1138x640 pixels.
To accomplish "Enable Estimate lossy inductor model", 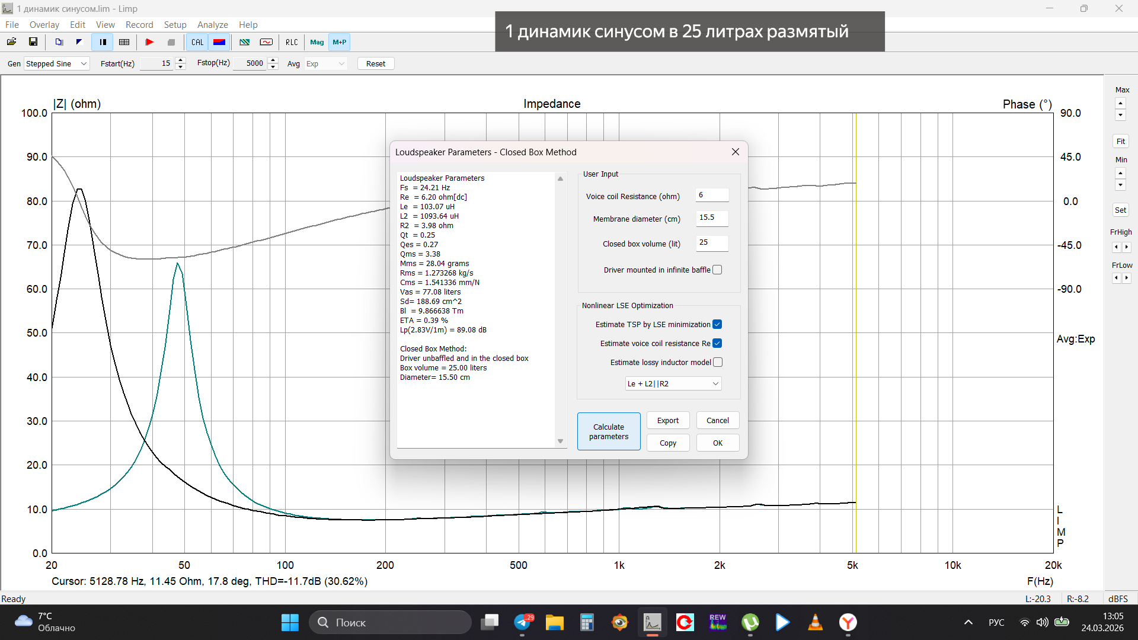I will tap(718, 362).
